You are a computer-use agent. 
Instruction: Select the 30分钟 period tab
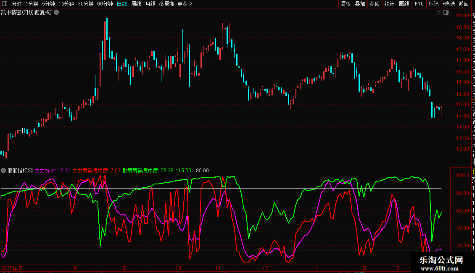(86, 4)
